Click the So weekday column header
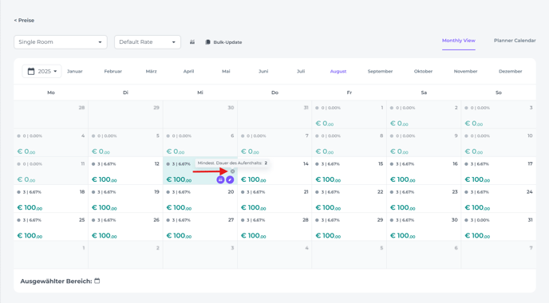 (499, 92)
